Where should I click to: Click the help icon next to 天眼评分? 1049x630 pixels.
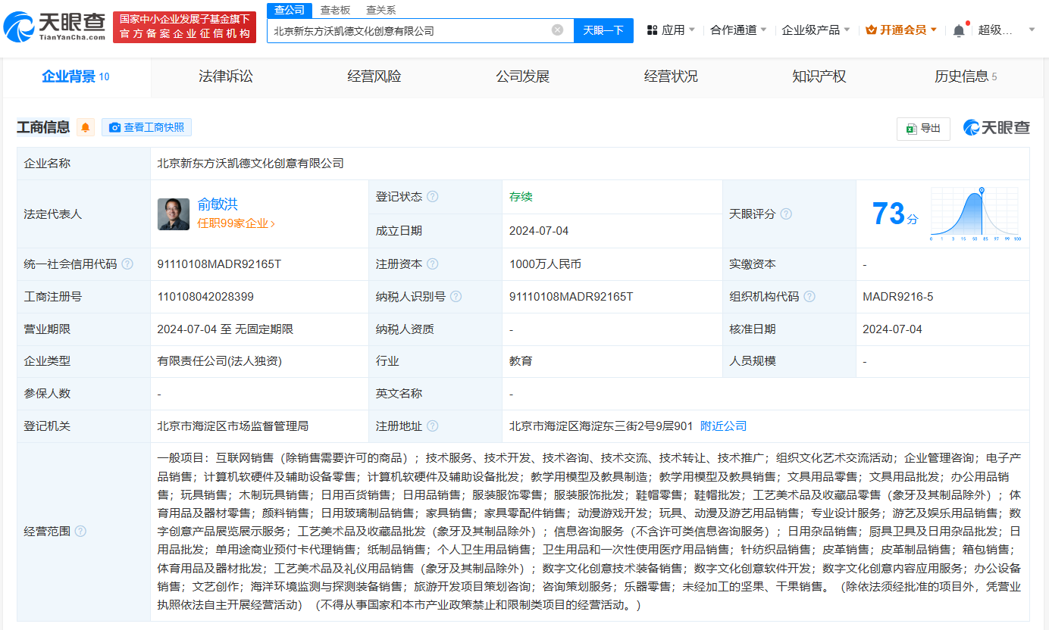point(786,214)
